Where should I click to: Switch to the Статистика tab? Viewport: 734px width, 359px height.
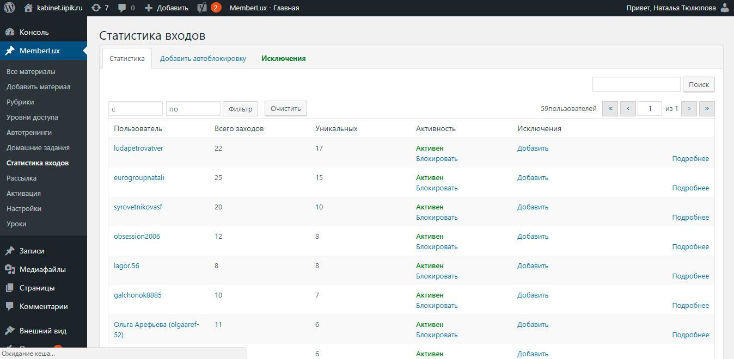(127, 58)
